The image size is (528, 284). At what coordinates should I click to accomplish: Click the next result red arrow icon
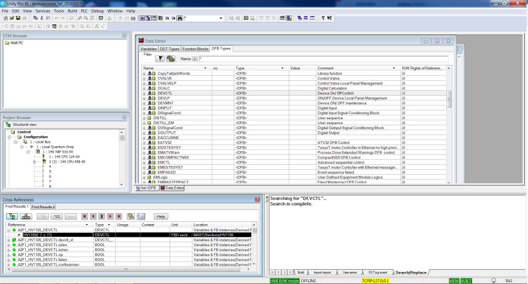coord(110,216)
